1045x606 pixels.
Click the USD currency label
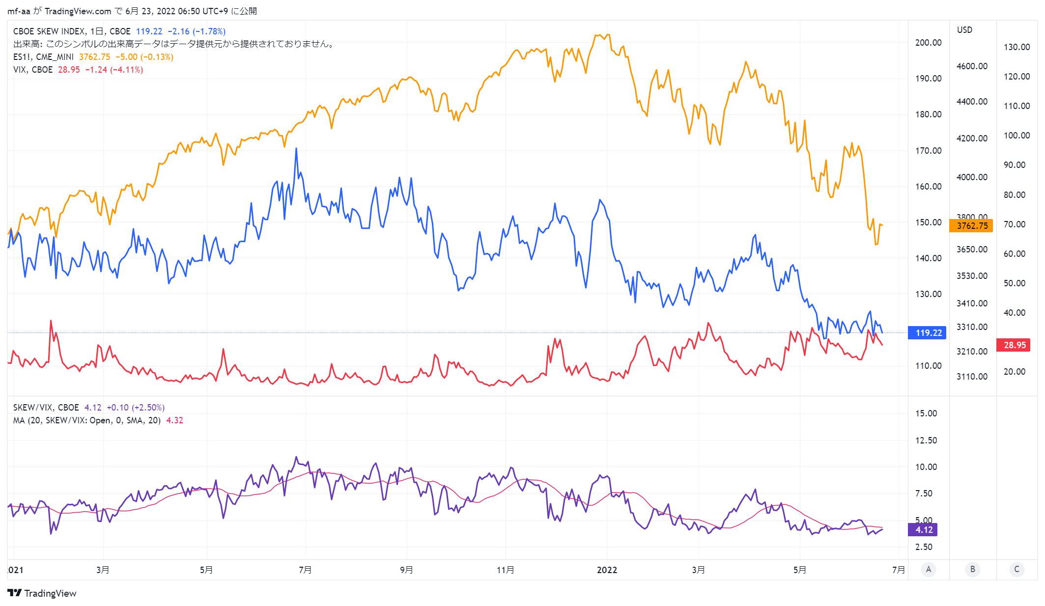coord(964,29)
